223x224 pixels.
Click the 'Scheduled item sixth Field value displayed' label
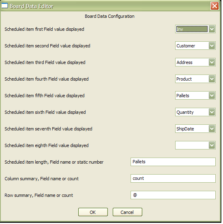(45, 112)
